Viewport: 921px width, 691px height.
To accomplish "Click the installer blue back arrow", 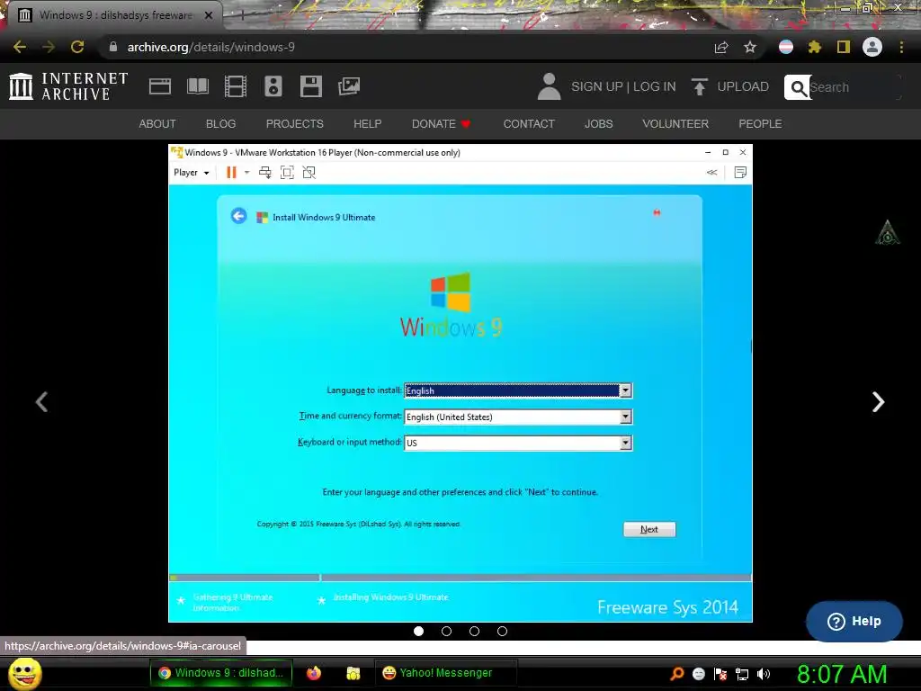I will 238,216.
